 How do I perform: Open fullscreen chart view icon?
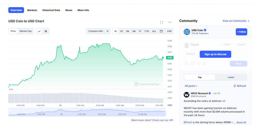161,22
